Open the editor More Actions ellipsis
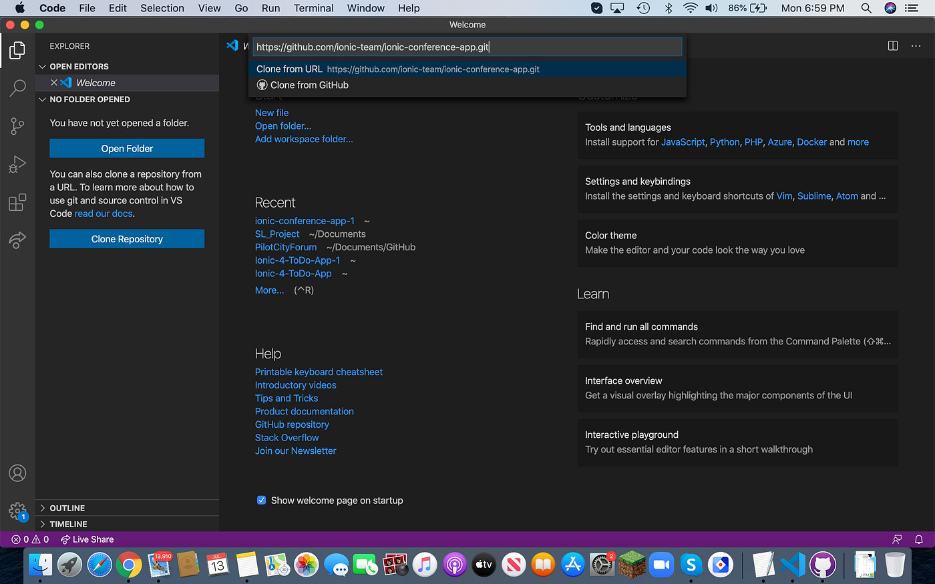This screenshot has height=584, width=935. (916, 45)
